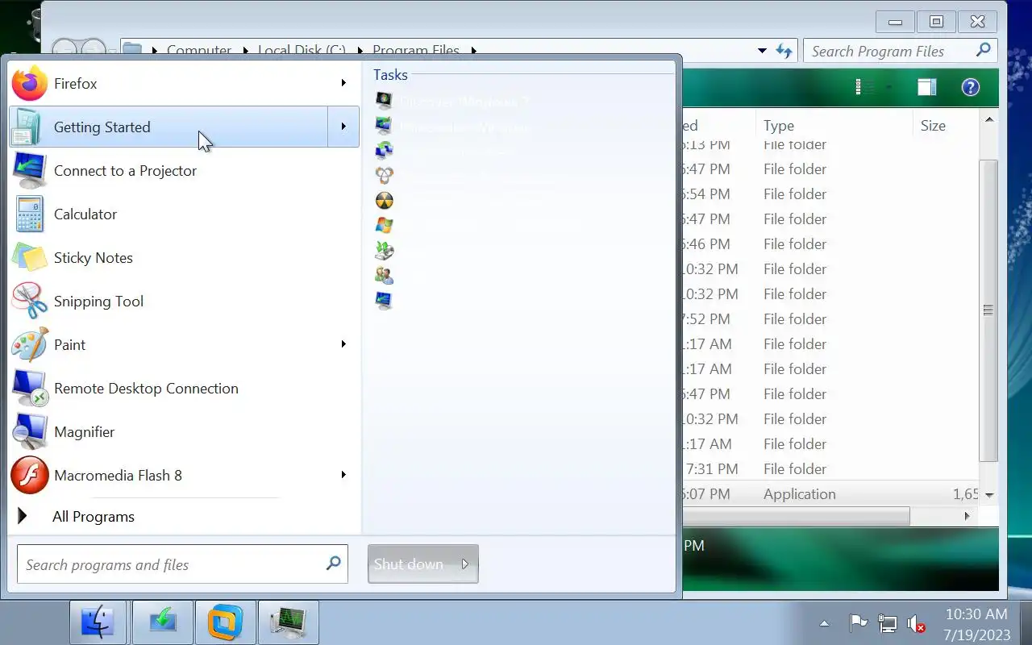Open the view options dropdown arrow in Explorer
This screenshot has height=645, width=1032.
[888, 87]
